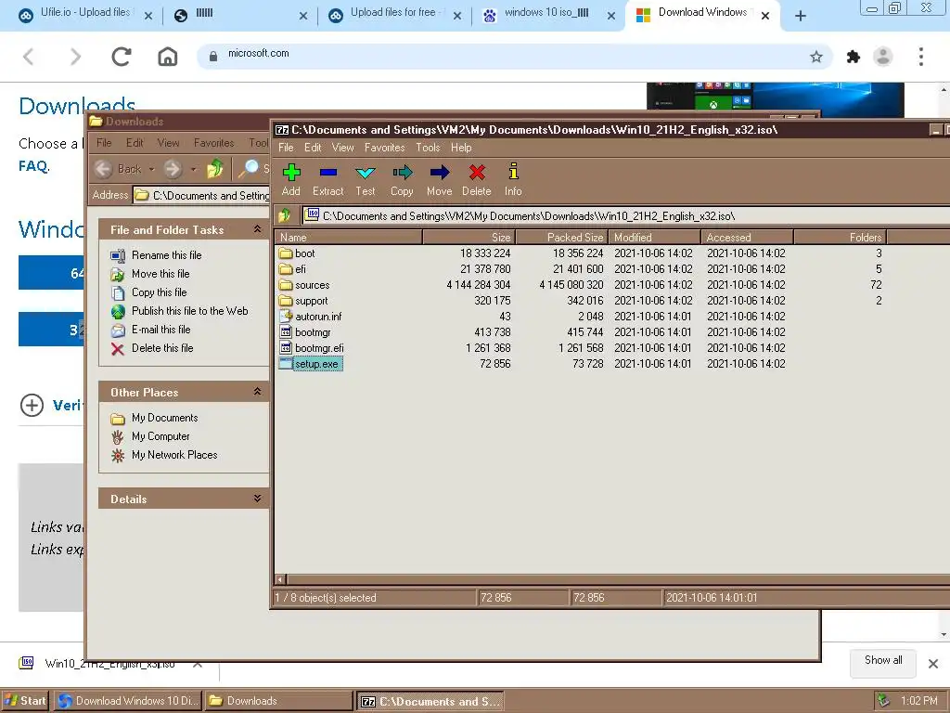Select the efi folder icon
950x713 pixels.
pyautogui.click(x=286, y=268)
